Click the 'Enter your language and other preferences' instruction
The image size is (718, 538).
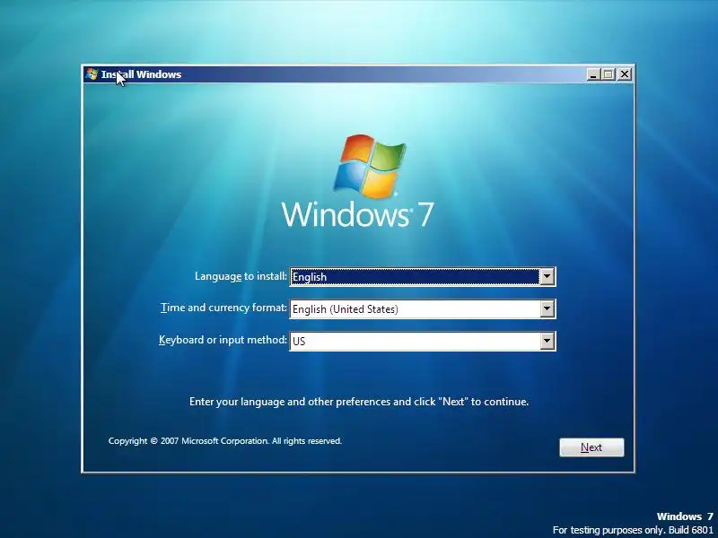(x=359, y=402)
